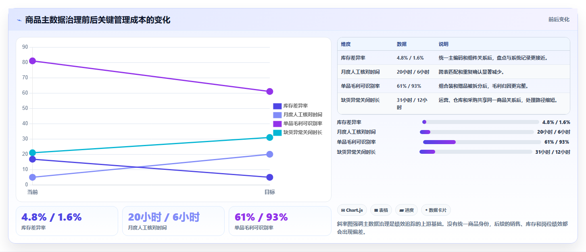Click the diamond icon in the 数据卡片 chip
586x252 pixels.
[426, 210]
